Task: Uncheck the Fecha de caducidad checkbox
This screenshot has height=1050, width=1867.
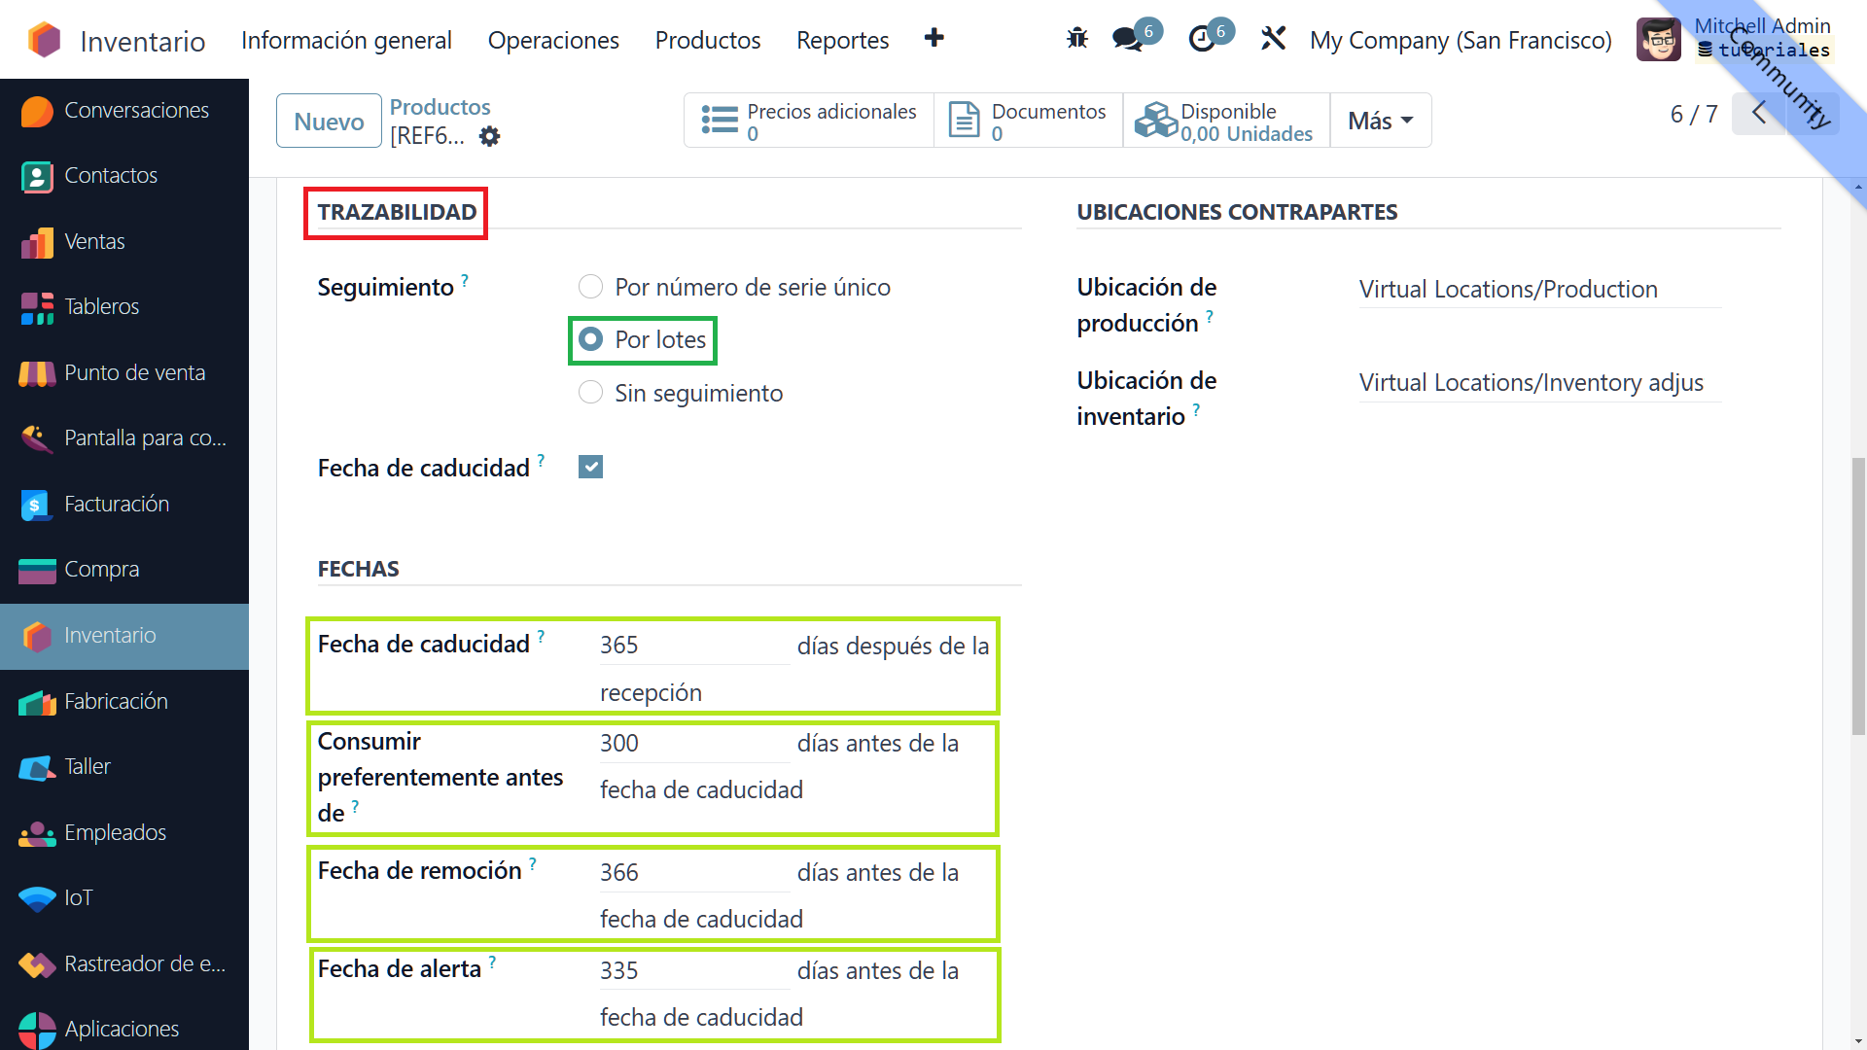Action: click(x=590, y=468)
